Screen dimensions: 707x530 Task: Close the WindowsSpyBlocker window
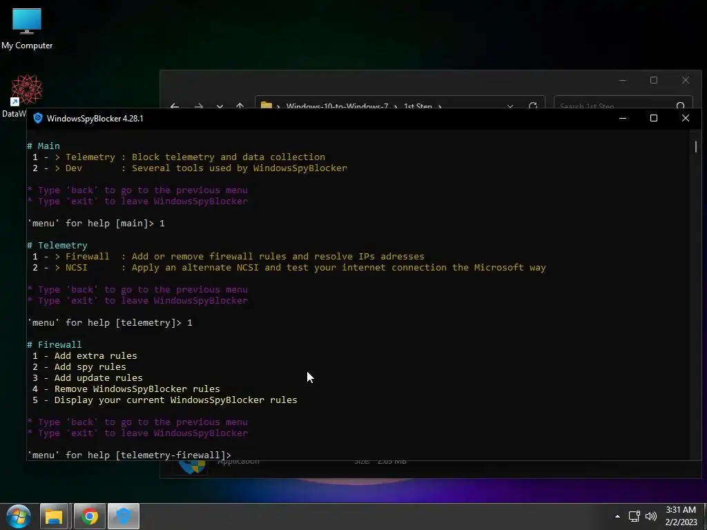point(686,118)
